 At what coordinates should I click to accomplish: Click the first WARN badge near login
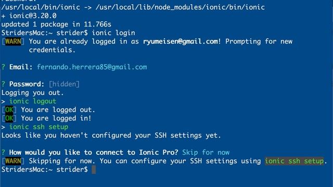point(13,42)
